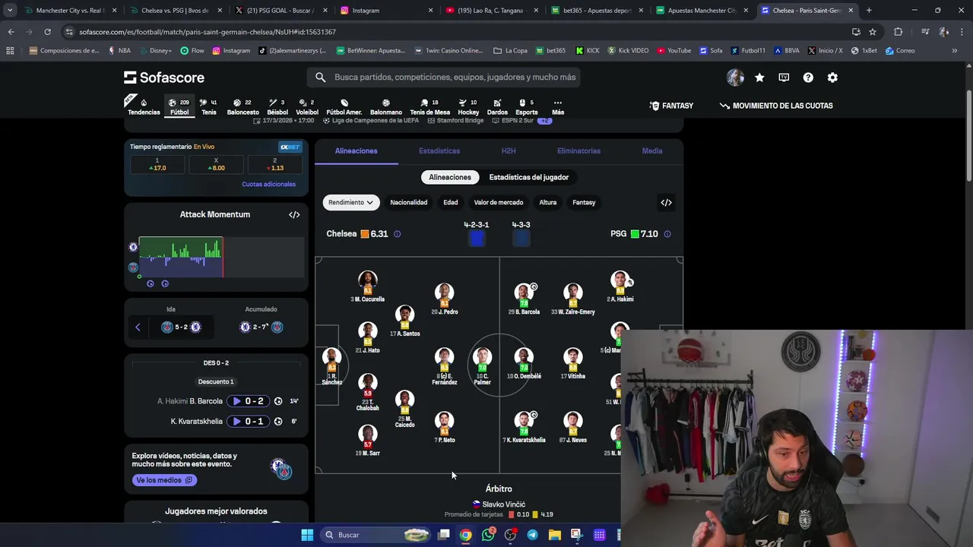Click the Sofascore logo

coord(164,77)
